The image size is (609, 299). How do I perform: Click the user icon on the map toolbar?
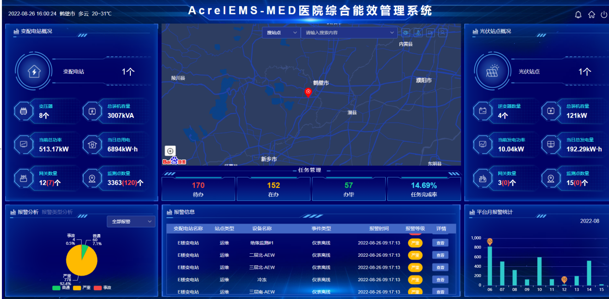(443, 33)
